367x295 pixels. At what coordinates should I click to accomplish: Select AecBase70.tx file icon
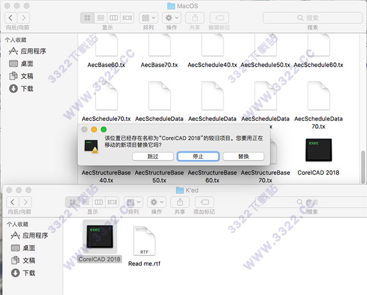point(160,45)
